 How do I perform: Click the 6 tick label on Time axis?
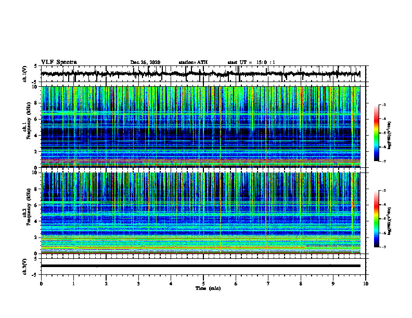[236, 284]
